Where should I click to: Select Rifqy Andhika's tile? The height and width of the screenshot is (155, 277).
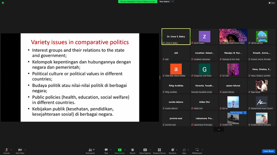pos(176,86)
